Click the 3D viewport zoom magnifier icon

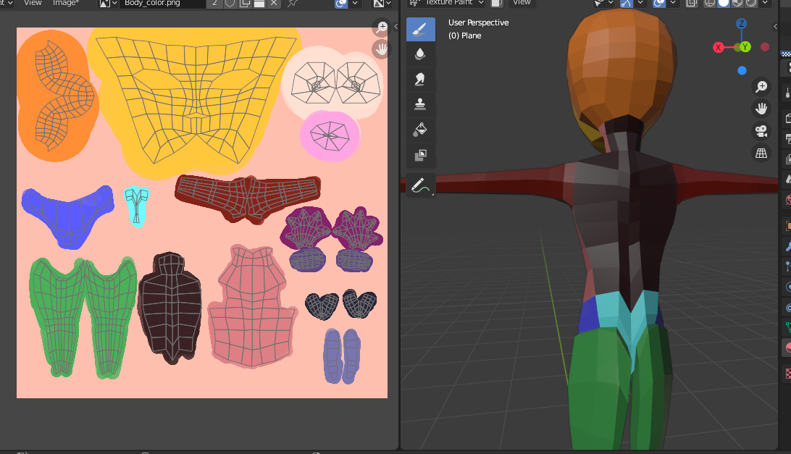761,87
